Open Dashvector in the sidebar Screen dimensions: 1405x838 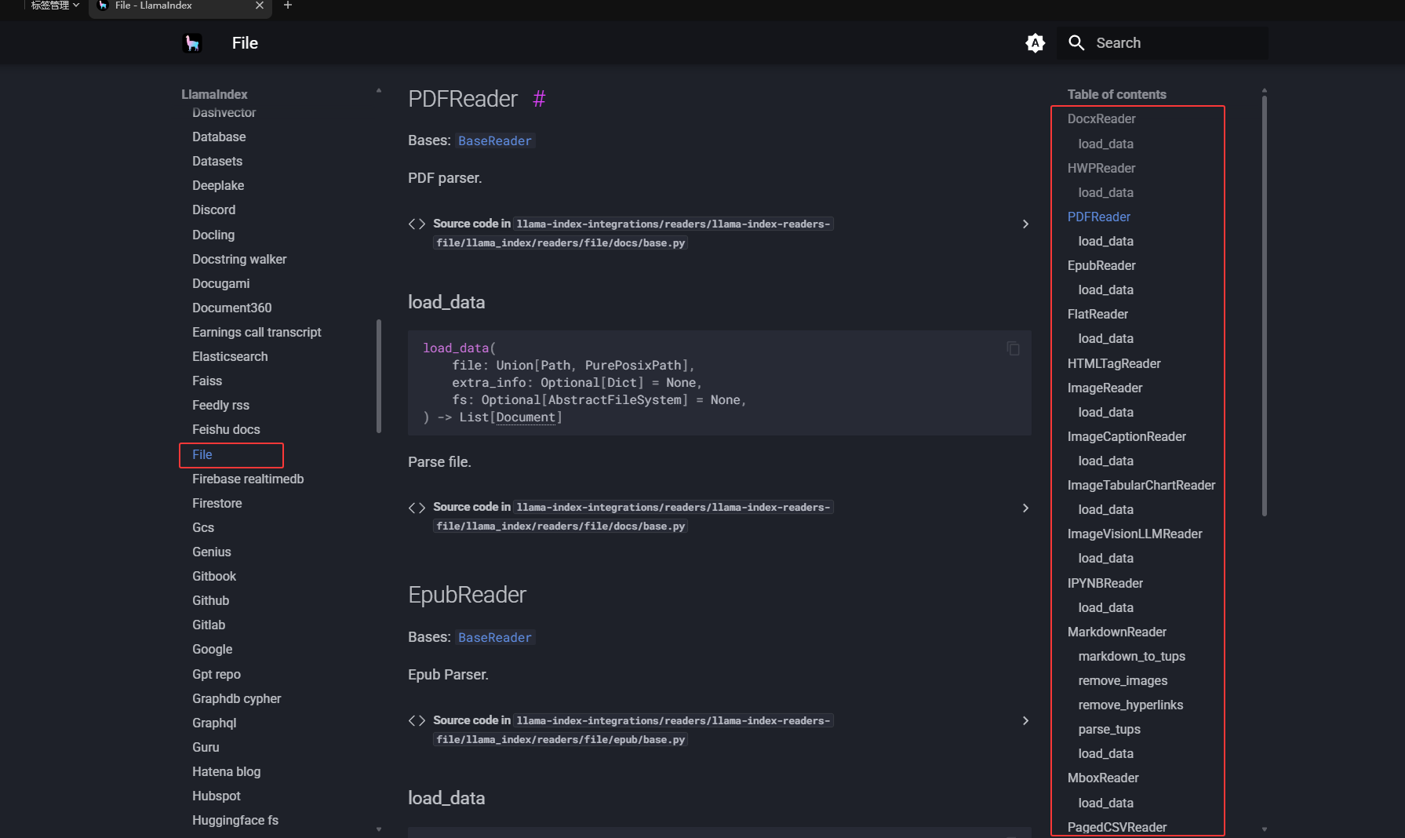pyautogui.click(x=224, y=112)
